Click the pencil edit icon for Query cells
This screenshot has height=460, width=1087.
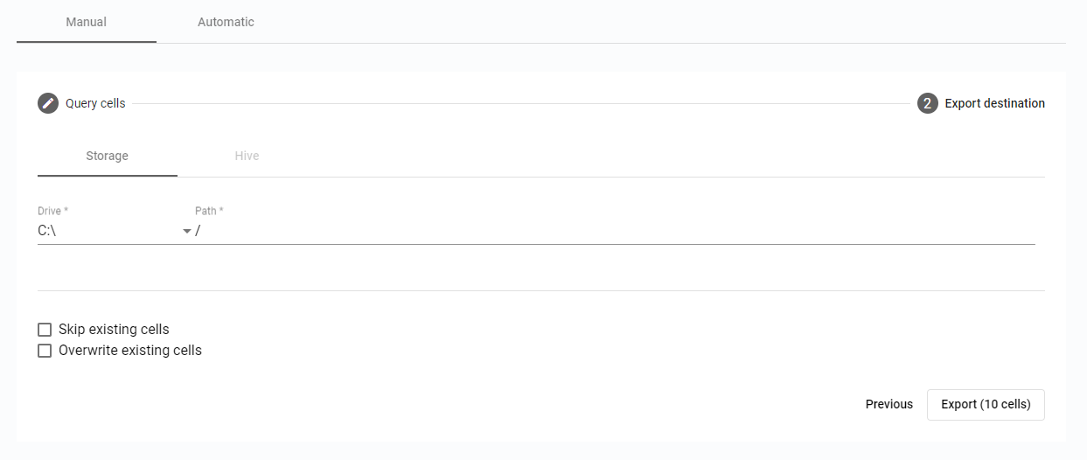tap(48, 103)
